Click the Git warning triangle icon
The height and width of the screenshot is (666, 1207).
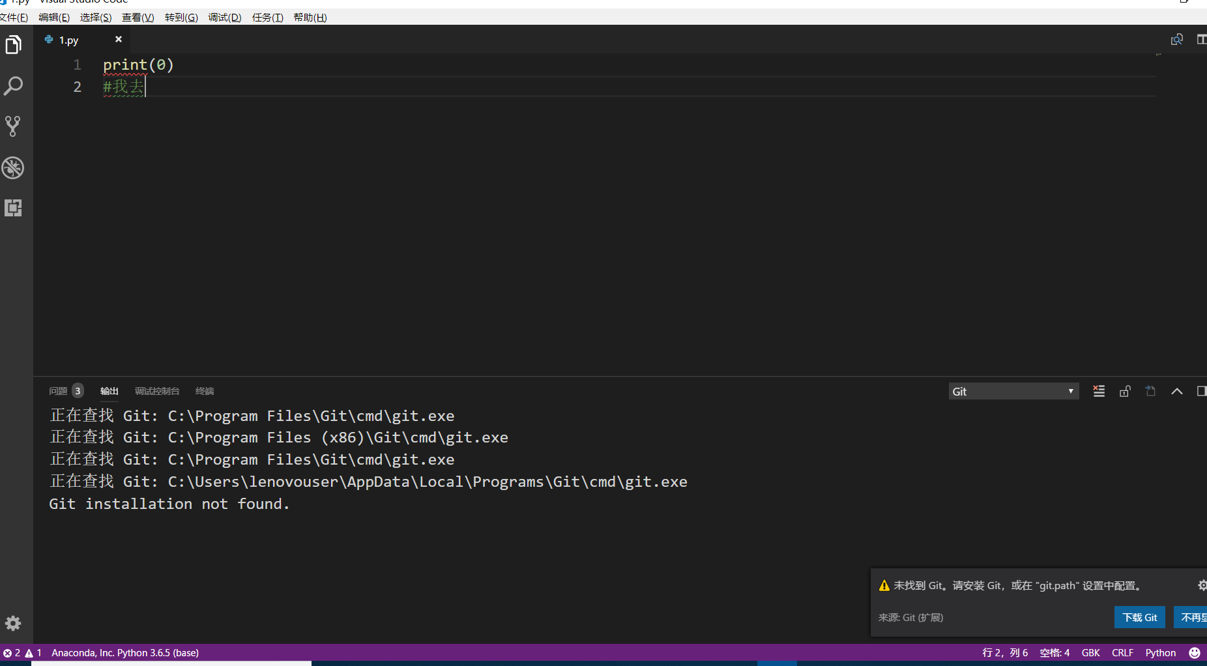[884, 585]
